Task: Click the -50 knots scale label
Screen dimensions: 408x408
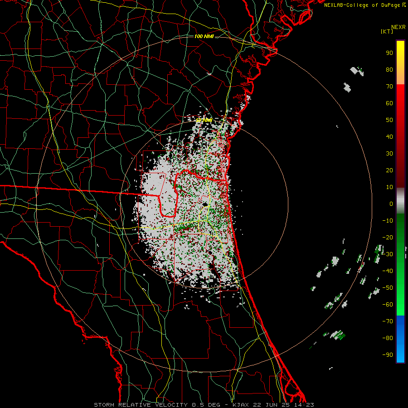Action: click(388, 288)
